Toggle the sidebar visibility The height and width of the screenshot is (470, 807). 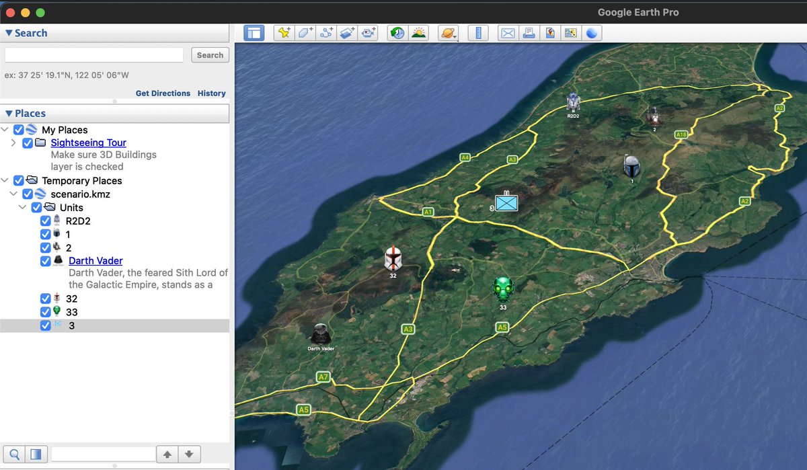[x=254, y=32]
